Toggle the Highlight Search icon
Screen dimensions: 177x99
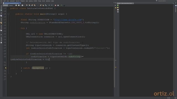click(35, 5)
